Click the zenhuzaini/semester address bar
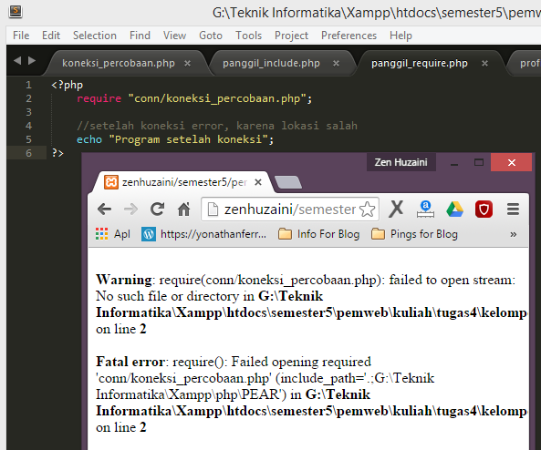The height and width of the screenshot is (450, 541). [x=290, y=210]
